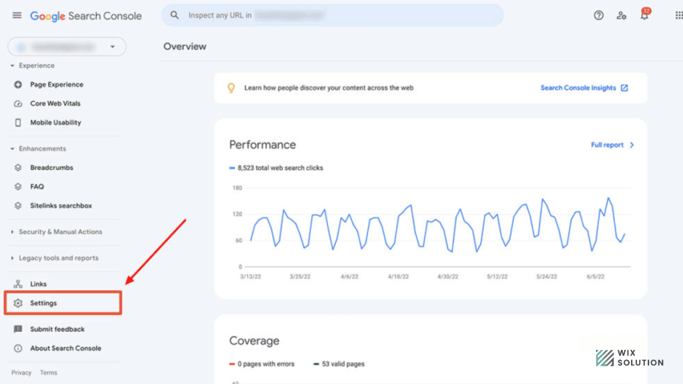Click the Submit feedback speech icon
This screenshot has height=384, width=683.
click(18, 329)
